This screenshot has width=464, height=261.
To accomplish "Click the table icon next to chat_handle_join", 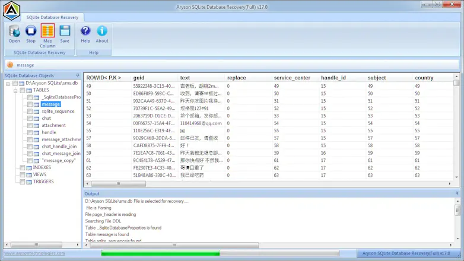I will (x=36, y=147).
